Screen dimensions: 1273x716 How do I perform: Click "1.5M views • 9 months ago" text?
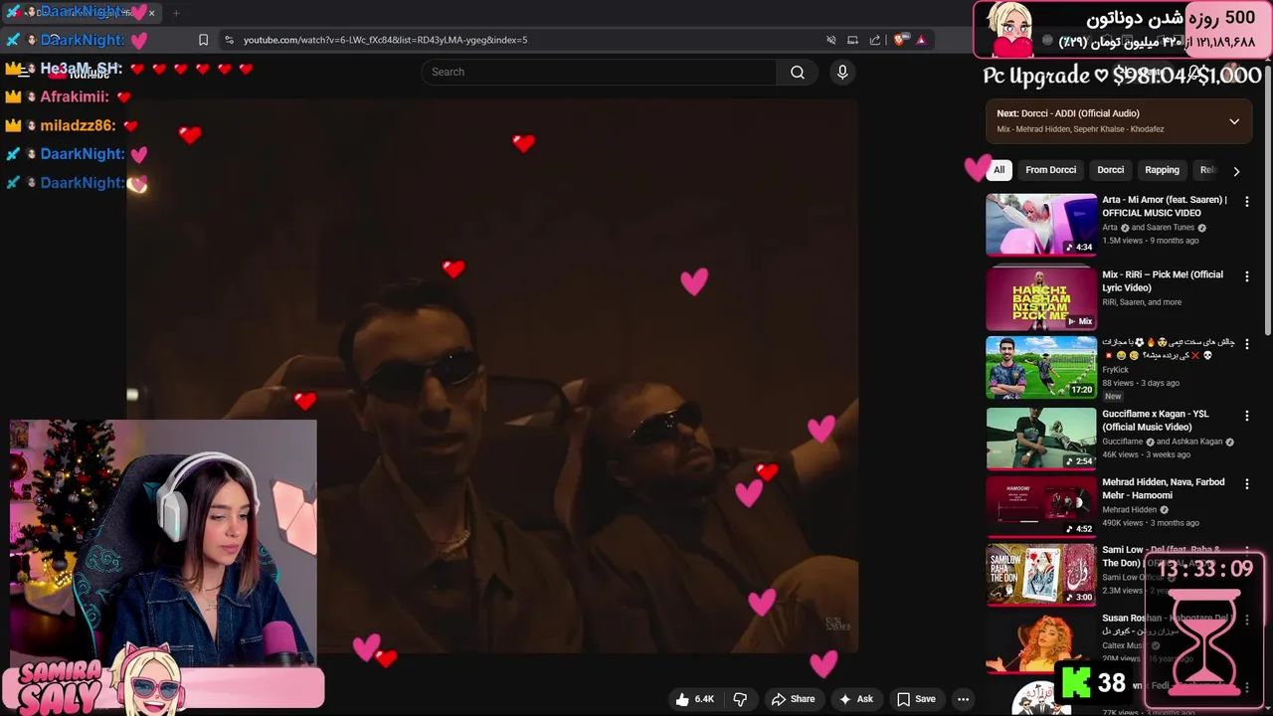click(1150, 241)
